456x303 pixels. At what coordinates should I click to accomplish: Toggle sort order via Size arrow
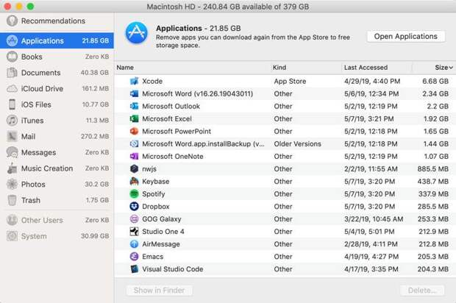coord(451,68)
